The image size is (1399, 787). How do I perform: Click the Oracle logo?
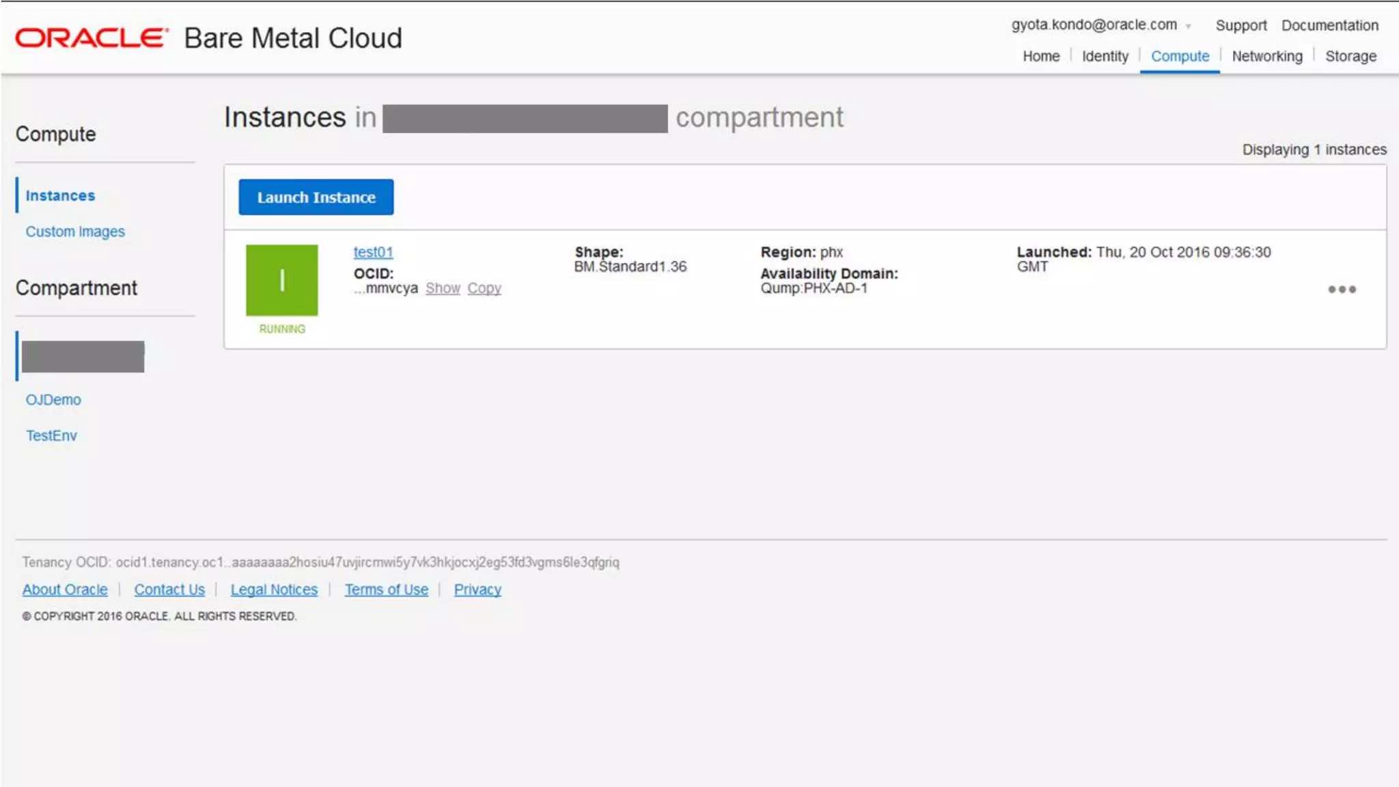pyautogui.click(x=92, y=38)
